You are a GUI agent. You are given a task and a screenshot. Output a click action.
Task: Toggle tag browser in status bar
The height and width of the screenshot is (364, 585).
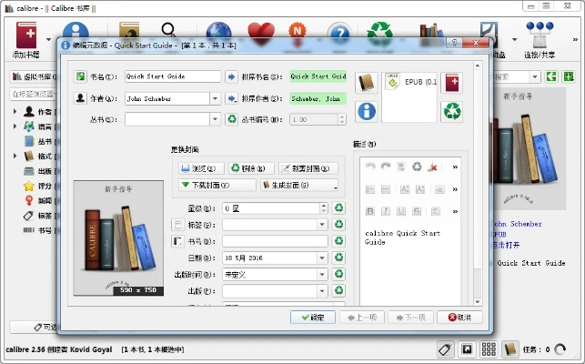click(x=446, y=349)
